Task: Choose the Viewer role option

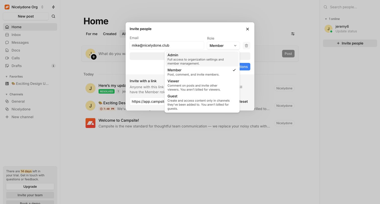Action: (202, 85)
